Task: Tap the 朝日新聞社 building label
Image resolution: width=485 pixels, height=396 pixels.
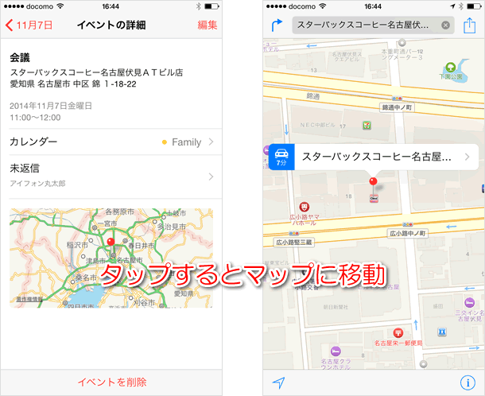Action: coord(336,307)
